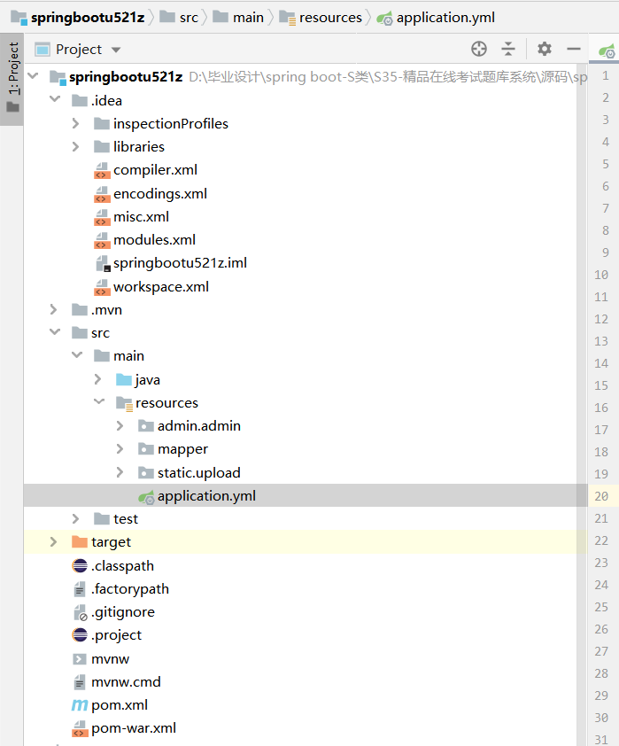Image resolution: width=619 pixels, height=746 pixels.
Task: Expand the .mvn folder
Action: 54,310
